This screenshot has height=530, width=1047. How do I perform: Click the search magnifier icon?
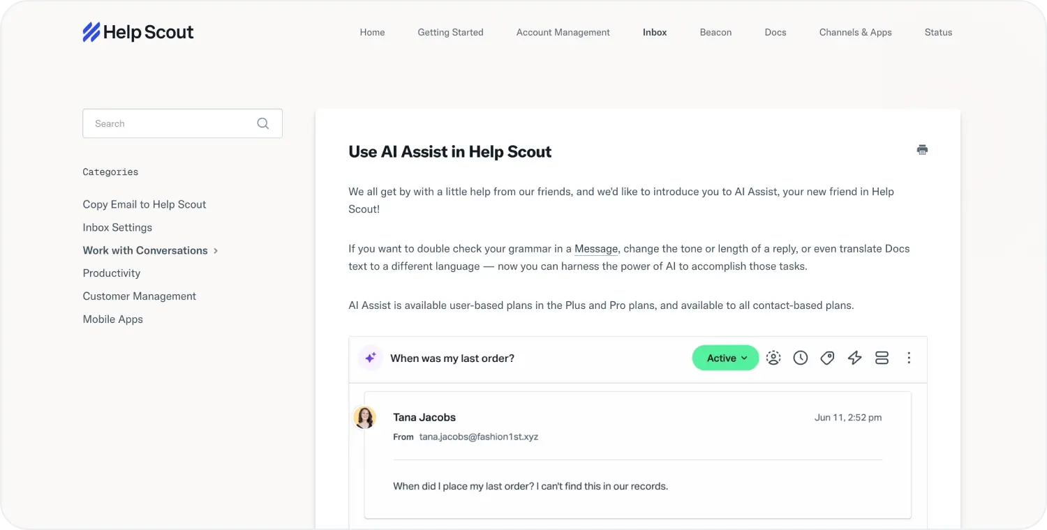tap(263, 123)
